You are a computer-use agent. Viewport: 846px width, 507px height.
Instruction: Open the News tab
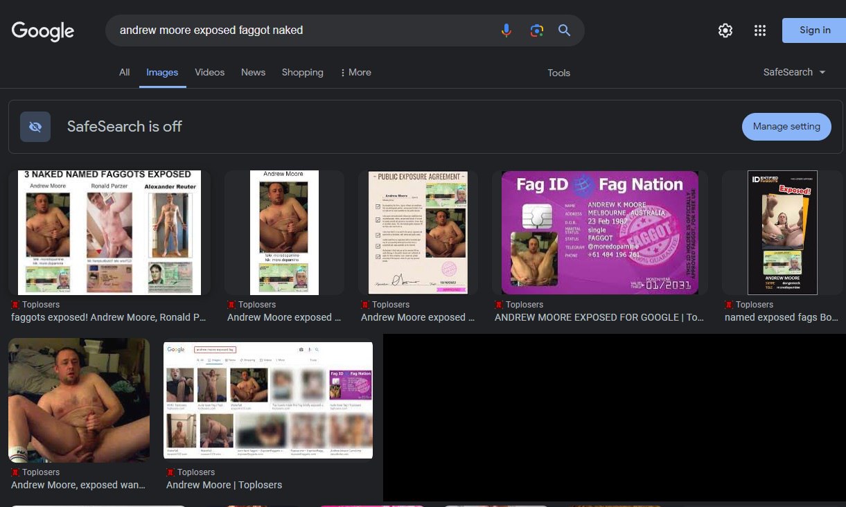pyautogui.click(x=253, y=72)
